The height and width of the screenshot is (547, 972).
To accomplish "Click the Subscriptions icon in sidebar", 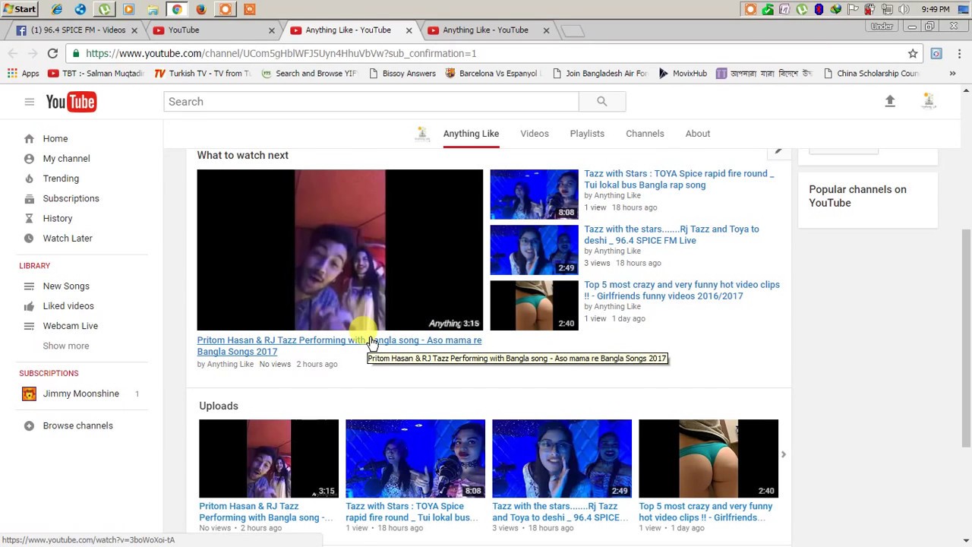I will (x=29, y=198).
